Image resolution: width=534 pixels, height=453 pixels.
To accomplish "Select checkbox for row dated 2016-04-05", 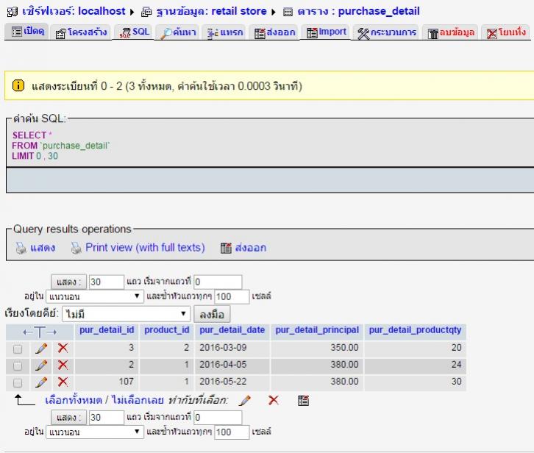I will [18, 365].
